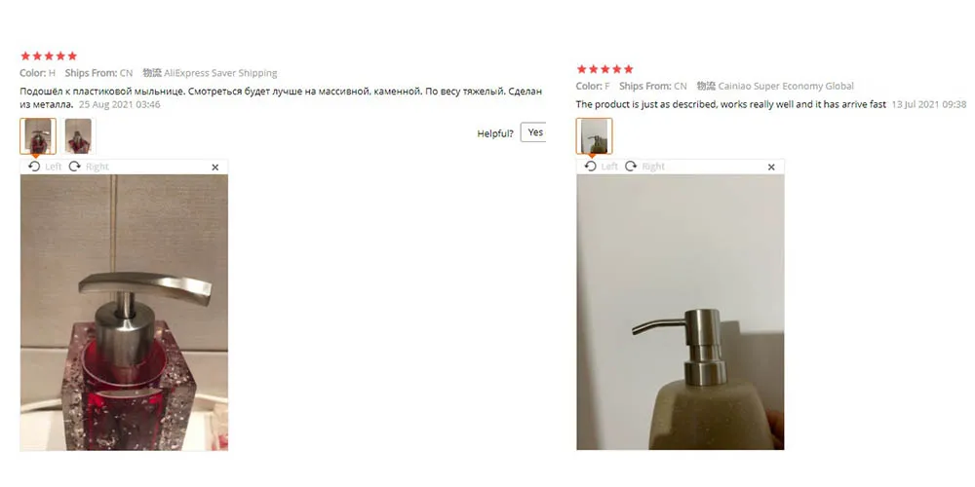The width and height of the screenshot is (975, 487).
Task: Click 'Right' rotate label in left review
Action: (97, 167)
